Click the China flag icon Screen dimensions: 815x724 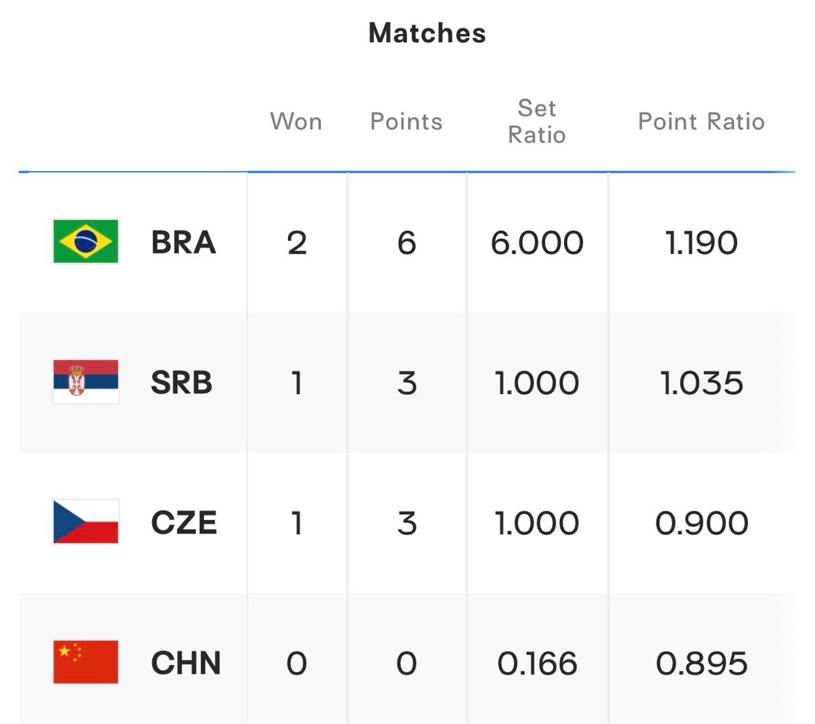click(86, 662)
